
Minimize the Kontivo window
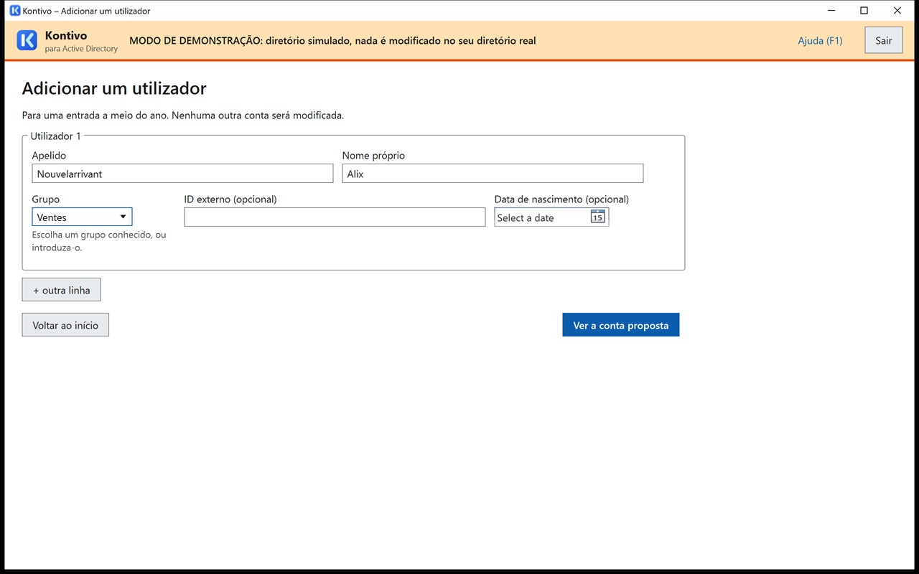pos(831,11)
